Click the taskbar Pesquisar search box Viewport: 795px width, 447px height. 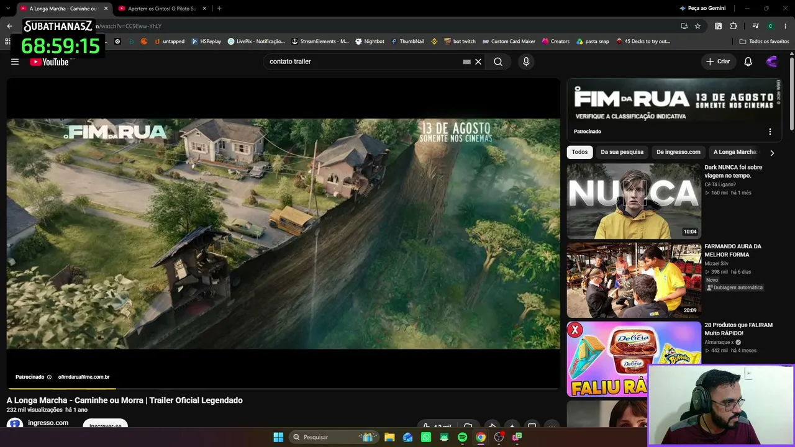334,437
